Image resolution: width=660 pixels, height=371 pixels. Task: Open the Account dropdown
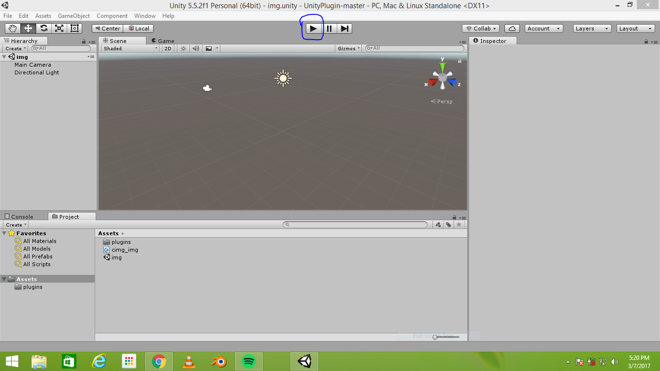point(544,29)
